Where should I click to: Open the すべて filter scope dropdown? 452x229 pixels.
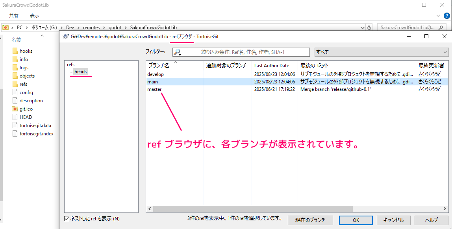[x=382, y=52]
